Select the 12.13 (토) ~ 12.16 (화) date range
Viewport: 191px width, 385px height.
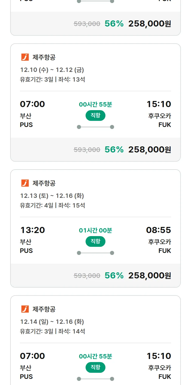[52, 196]
